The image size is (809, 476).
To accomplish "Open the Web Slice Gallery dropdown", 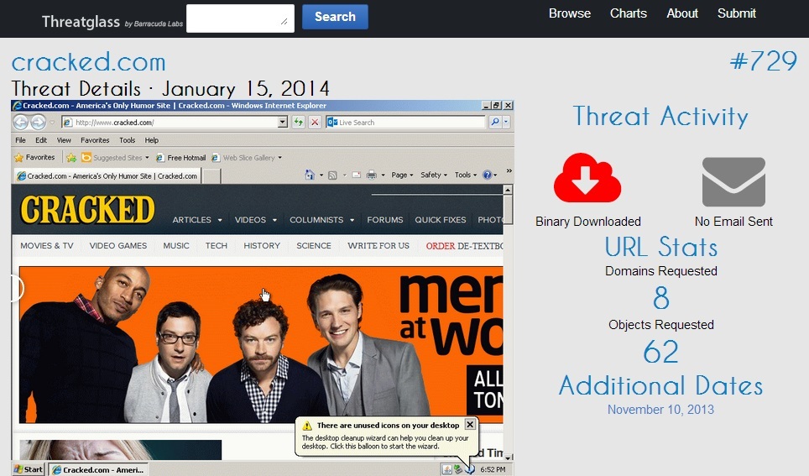I will (x=247, y=158).
